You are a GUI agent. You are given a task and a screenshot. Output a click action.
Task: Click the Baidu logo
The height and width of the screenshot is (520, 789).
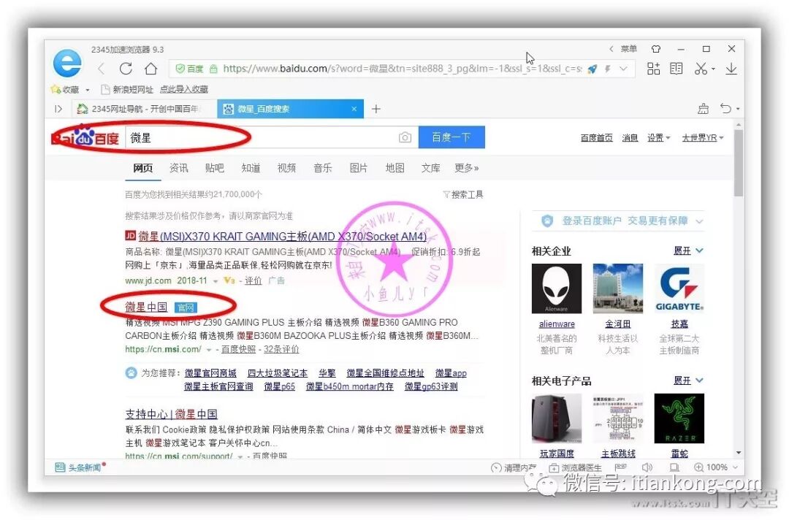85,137
